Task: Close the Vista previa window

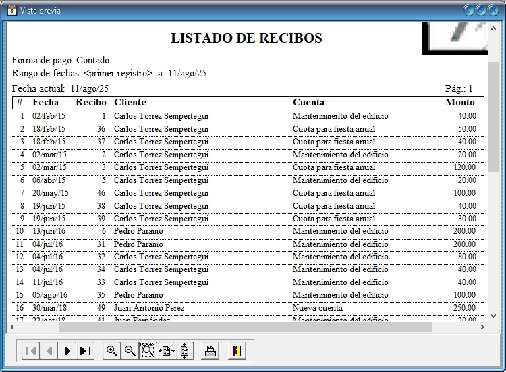Action: tap(493, 11)
